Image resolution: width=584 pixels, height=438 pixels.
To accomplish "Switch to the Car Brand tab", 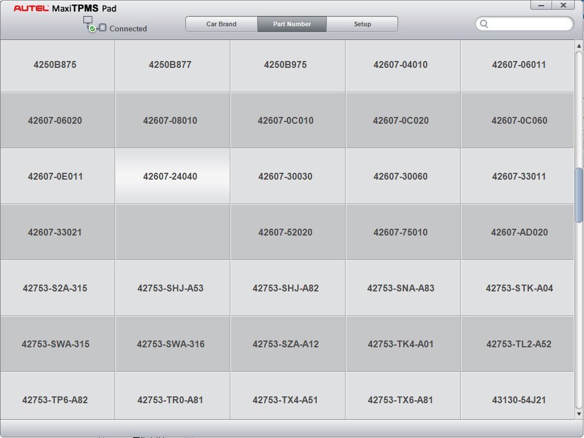I will pos(221,24).
